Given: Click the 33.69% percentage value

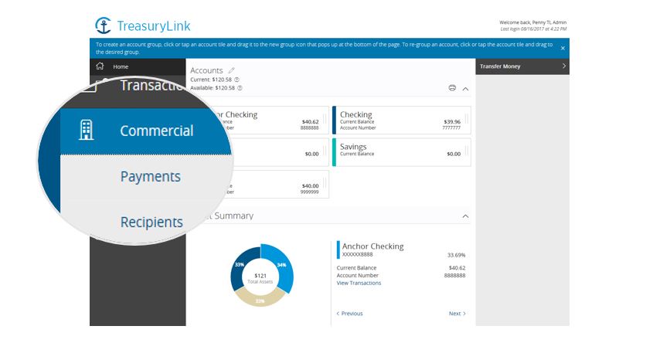Looking at the screenshot, I should [456, 255].
